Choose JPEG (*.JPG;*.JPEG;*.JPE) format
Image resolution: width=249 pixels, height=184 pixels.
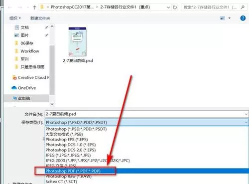click(147, 155)
